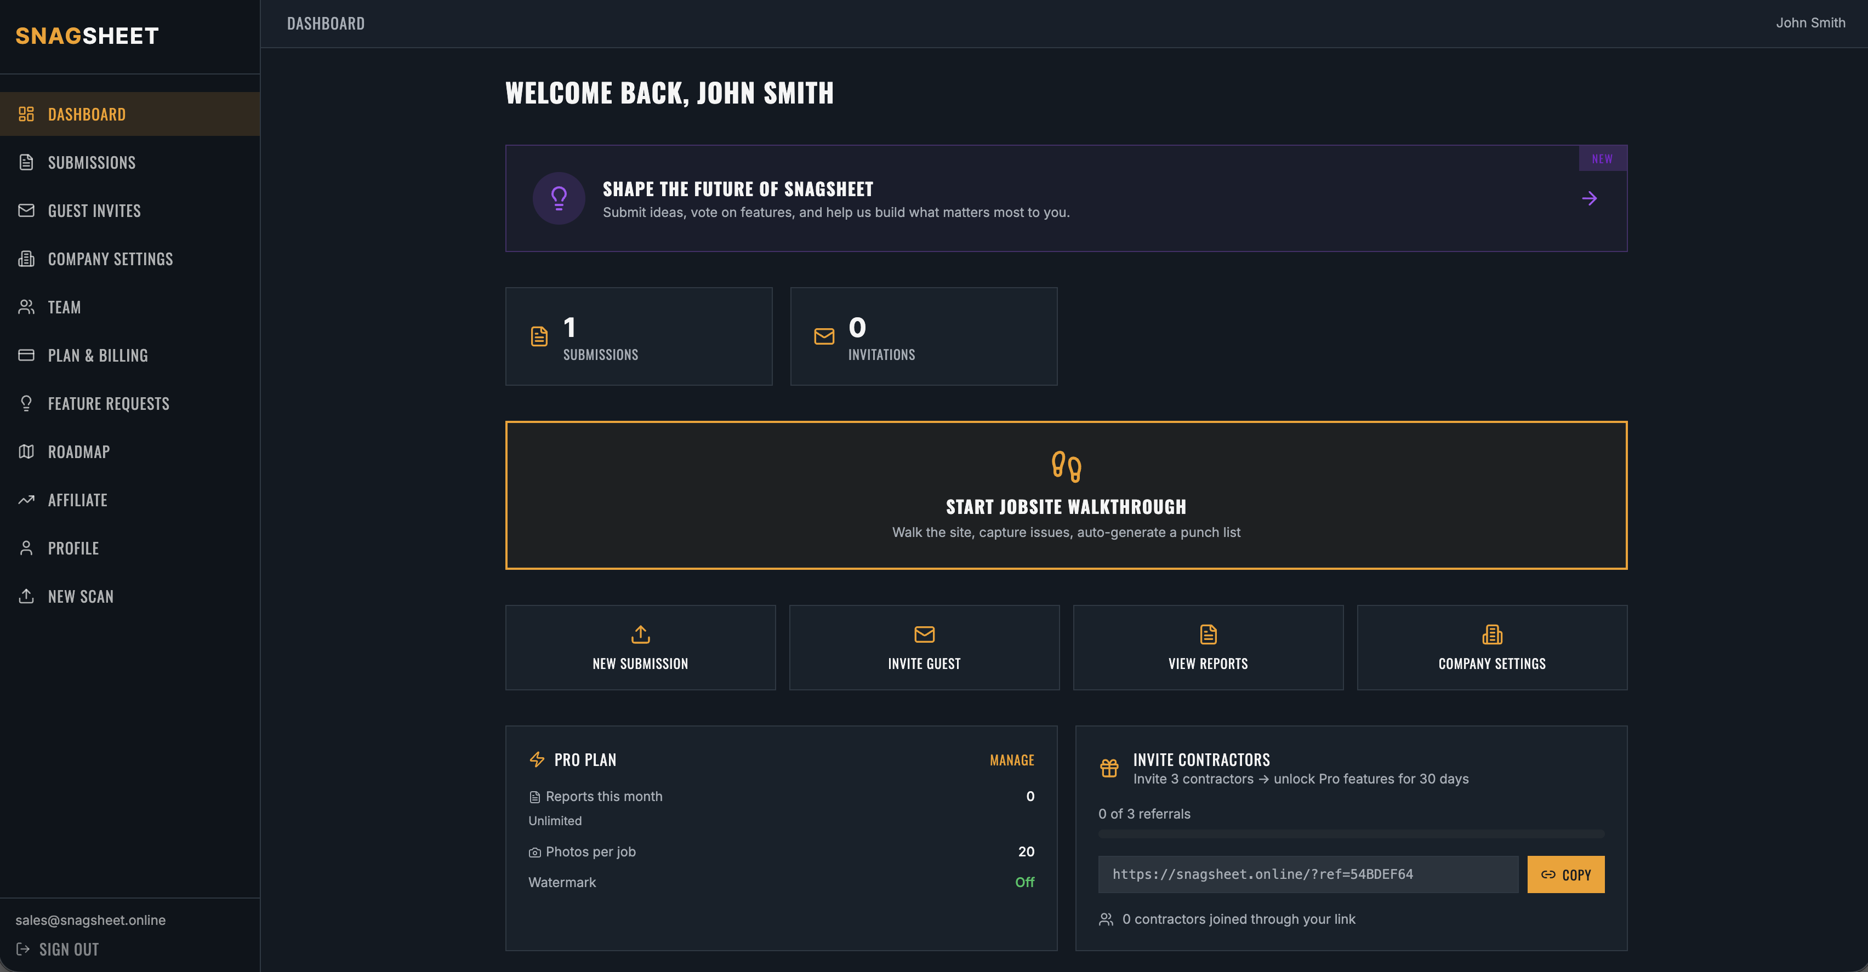The image size is (1868, 972).
Task: Click Start Jobsite Walkthrough card
Action: (x=1066, y=495)
